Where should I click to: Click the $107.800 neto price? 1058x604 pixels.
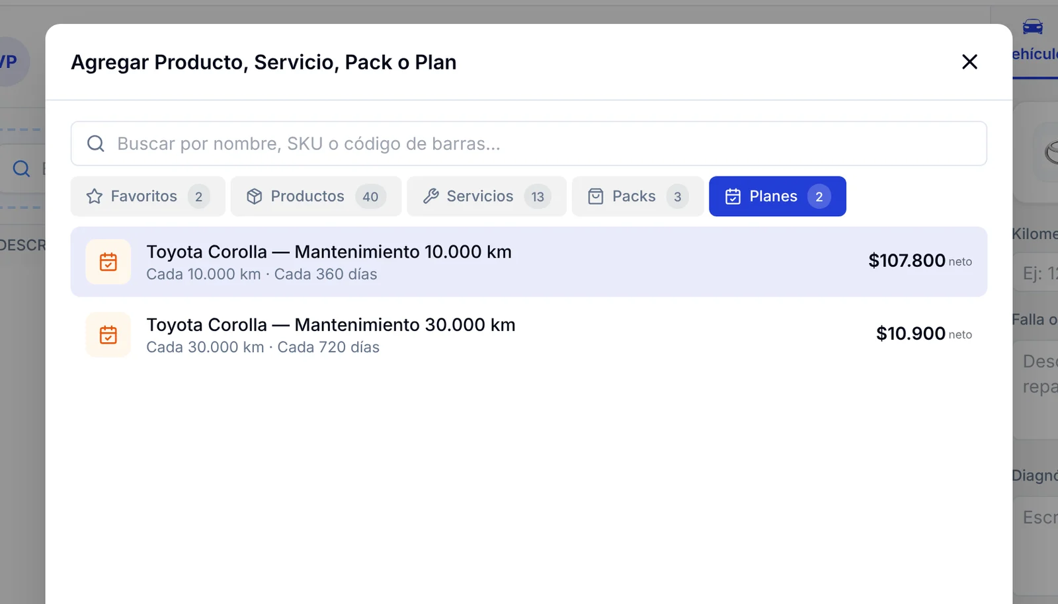click(920, 260)
